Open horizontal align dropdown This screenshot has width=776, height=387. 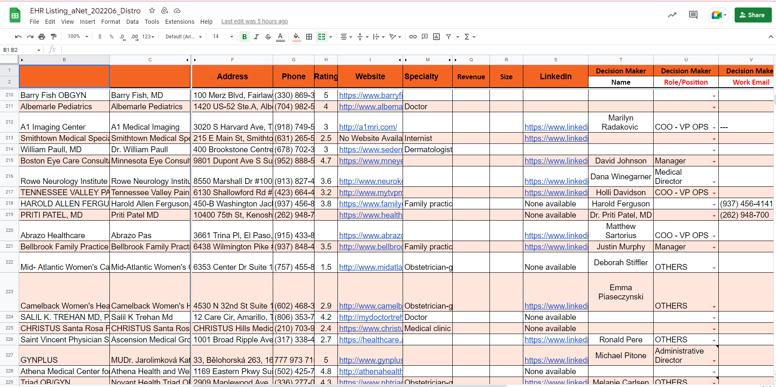(x=346, y=37)
